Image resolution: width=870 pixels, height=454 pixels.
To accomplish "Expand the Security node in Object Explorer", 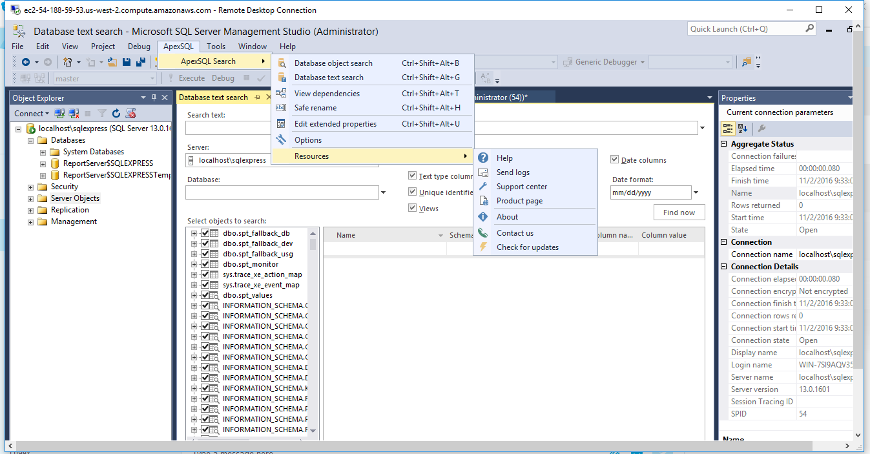I will (x=31, y=187).
